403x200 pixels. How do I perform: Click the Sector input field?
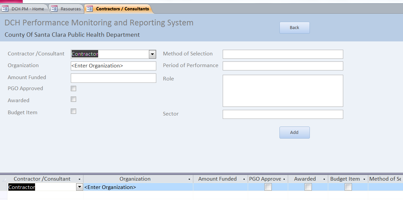click(283, 114)
